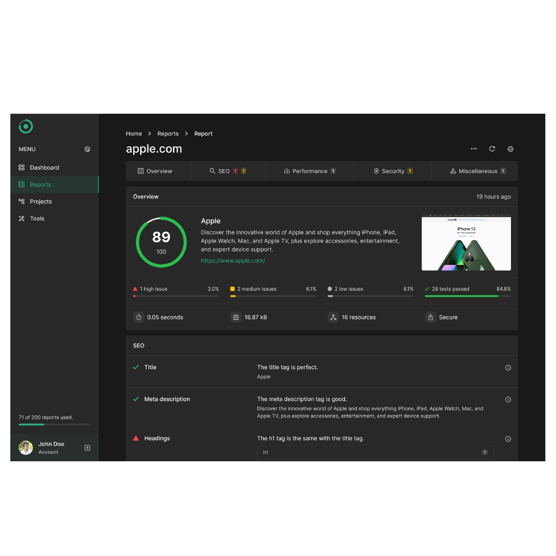The width and height of the screenshot is (556, 556).
Task: Click the 'The title tag is perfect.' text
Action: pos(287,367)
